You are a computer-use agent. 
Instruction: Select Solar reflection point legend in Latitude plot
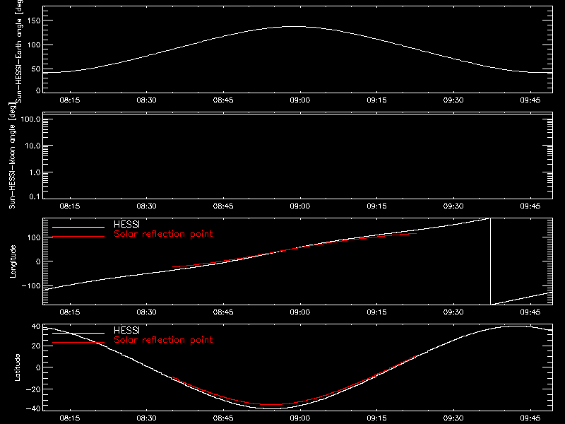click(163, 340)
